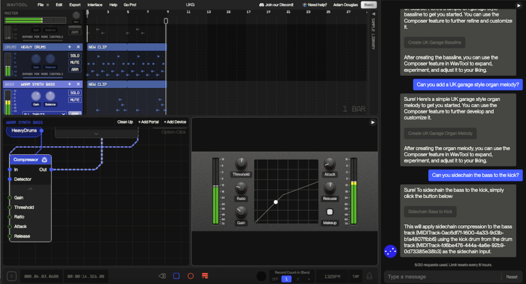This screenshot has height=284, width=526.
Task: Click the timeline loop end marker at bar 9
Action: coord(166,21)
